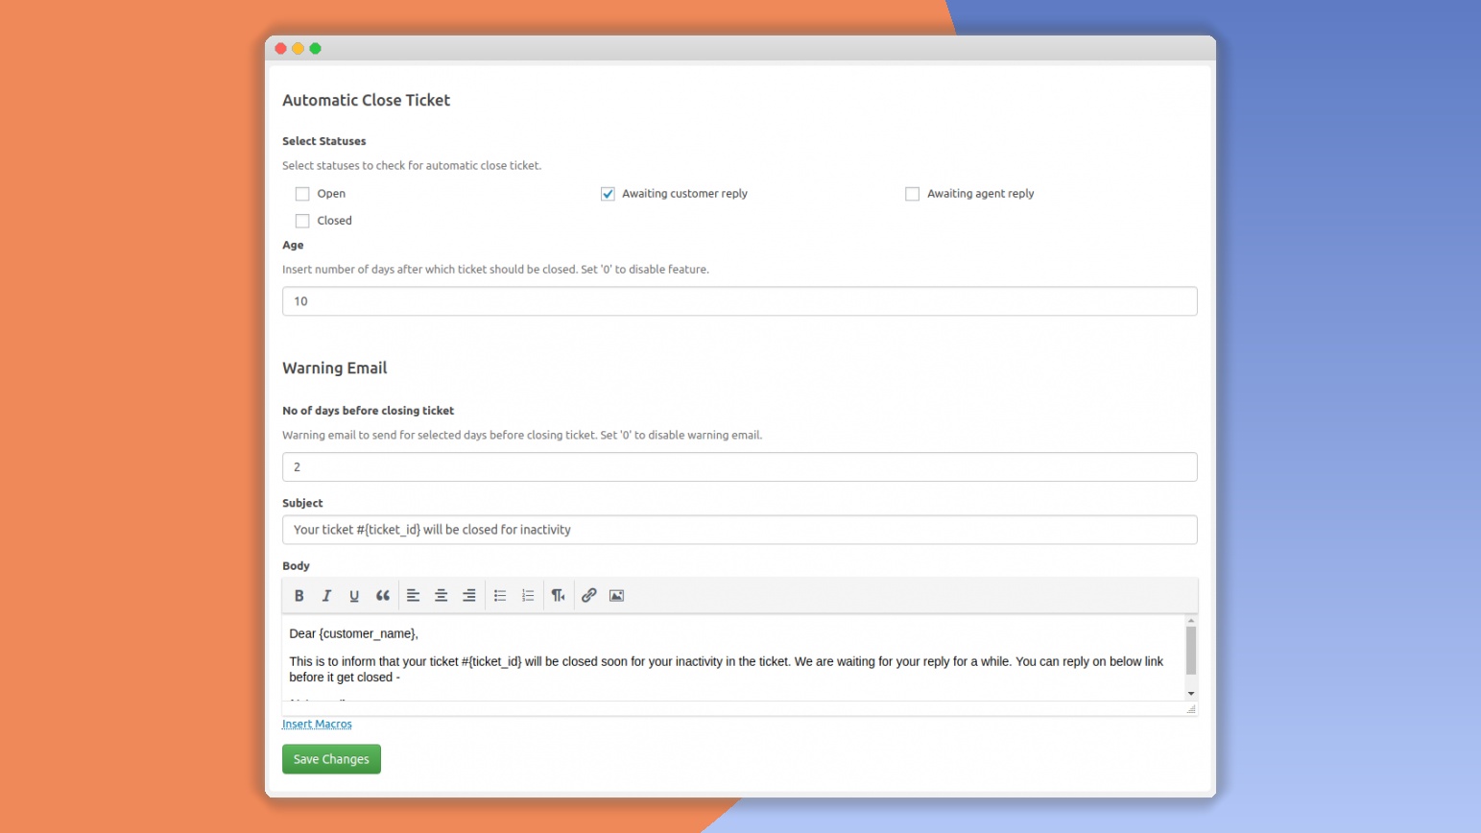Viewport: 1481px width, 833px height.
Task: Click the body editor scrollbar down arrow
Action: tap(1191, 693)
